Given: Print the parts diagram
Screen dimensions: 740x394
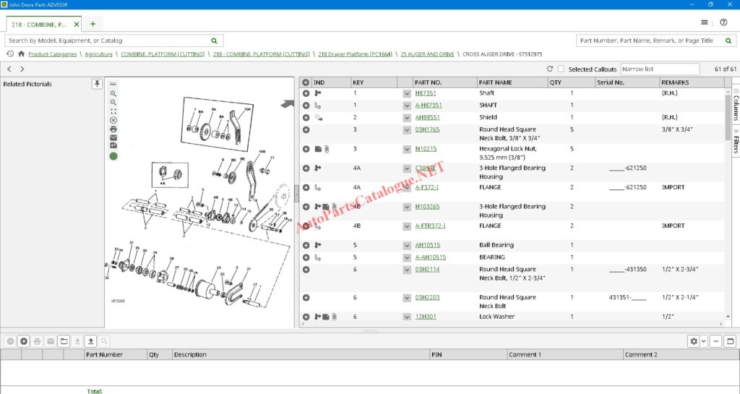Looking at the screenshot, I should [x=113, y=129].
